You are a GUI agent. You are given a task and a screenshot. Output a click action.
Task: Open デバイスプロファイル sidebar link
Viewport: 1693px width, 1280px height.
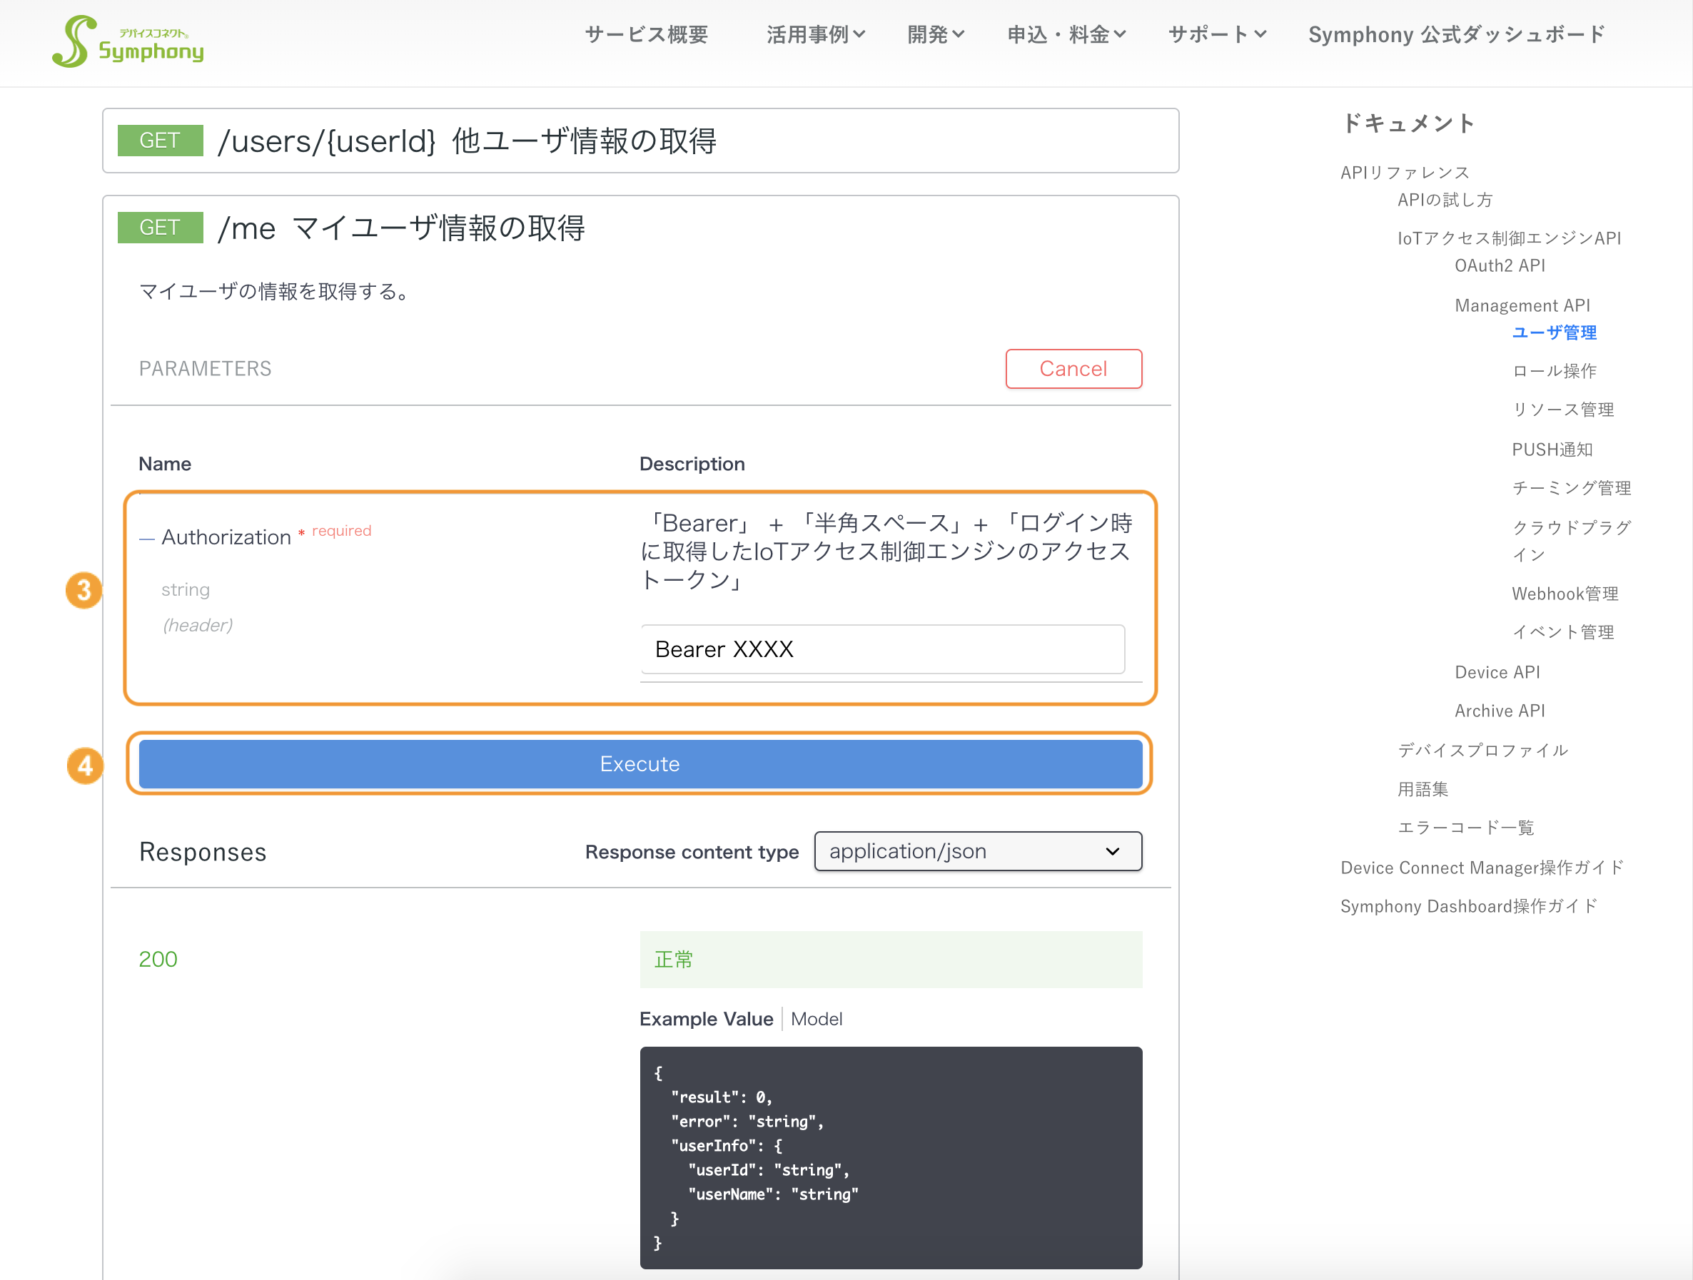click(1482, 751)
